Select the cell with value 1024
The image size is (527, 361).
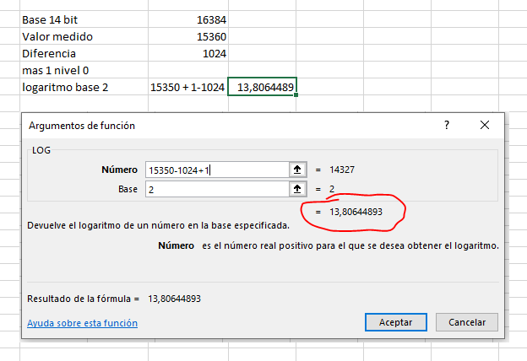coord(187,53)
